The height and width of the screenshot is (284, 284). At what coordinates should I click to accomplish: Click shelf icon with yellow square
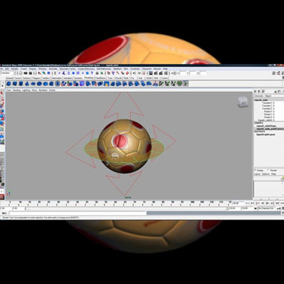106,83
